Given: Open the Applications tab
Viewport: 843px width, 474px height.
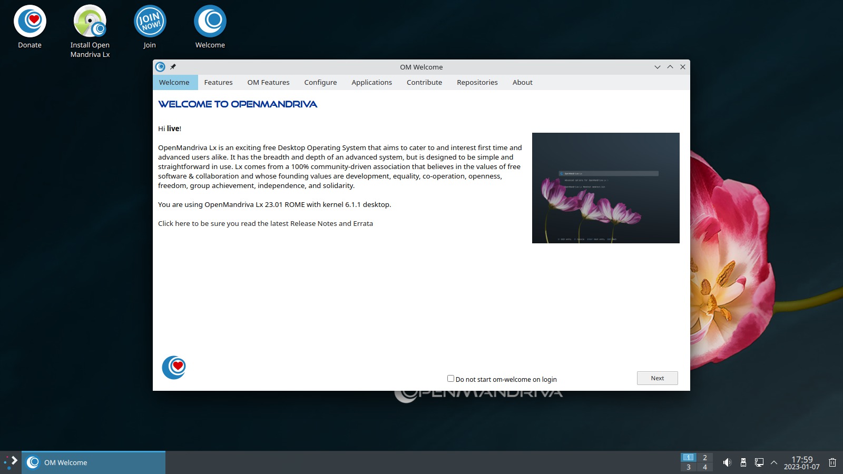Looking at the screenshot, I should [371, 82].
